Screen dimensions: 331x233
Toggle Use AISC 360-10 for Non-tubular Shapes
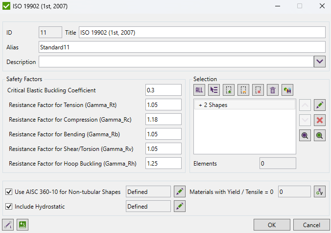point(9,192)
